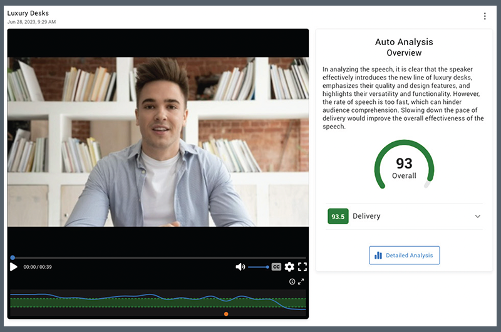This screenshot has width=501, height=332.
Task: Open Detailed Analysis
Action: (x=404, y=256)
